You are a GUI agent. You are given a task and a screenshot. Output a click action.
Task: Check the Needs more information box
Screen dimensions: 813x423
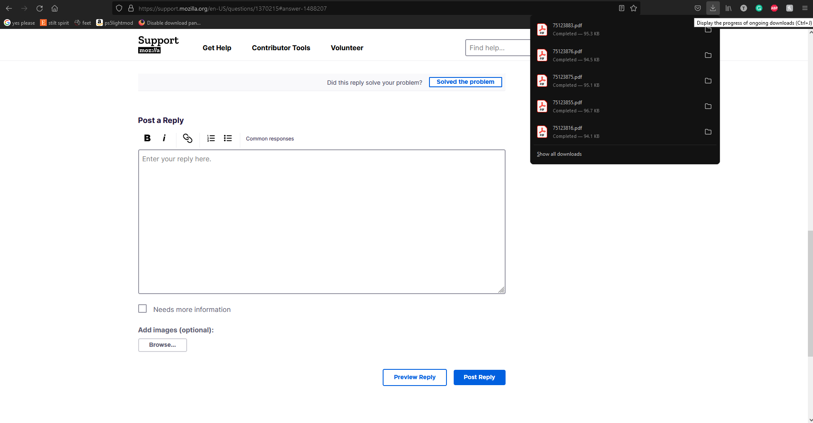pyautogui.click(x=142, y=309)
